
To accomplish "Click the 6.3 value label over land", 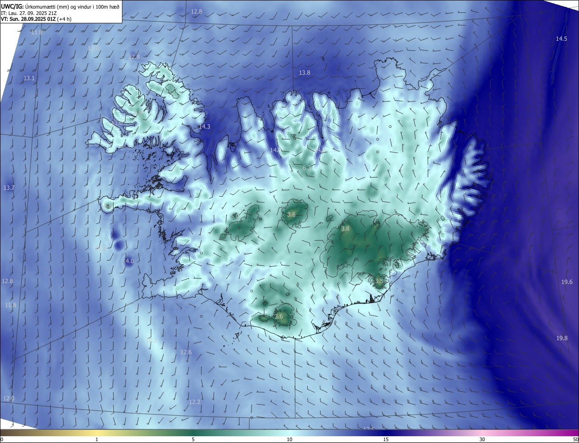I will [x=307, y=168].
